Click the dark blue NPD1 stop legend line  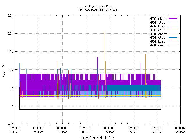pos(173,38)
